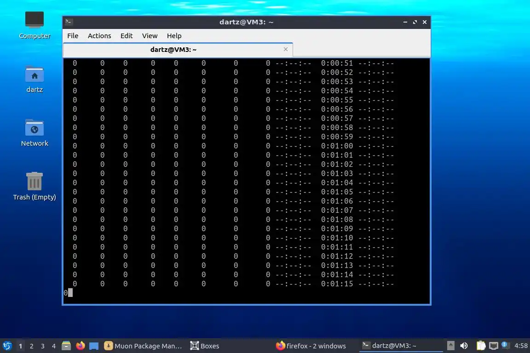Open the Edit menu

[x=127, y=36]
